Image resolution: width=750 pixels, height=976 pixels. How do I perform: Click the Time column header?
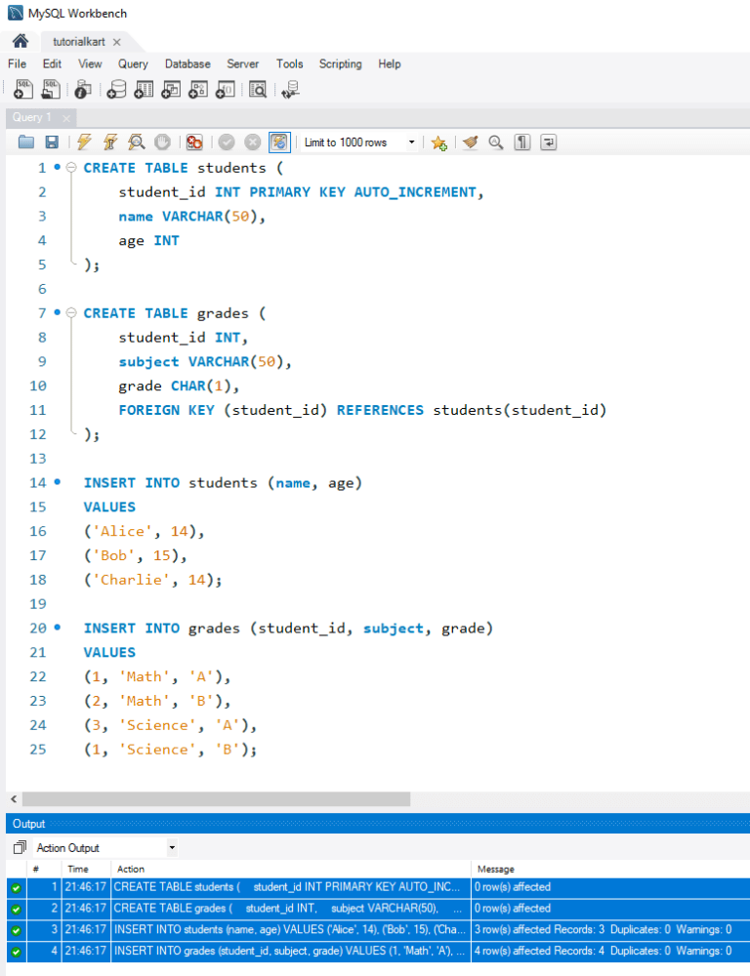point(86,869)
